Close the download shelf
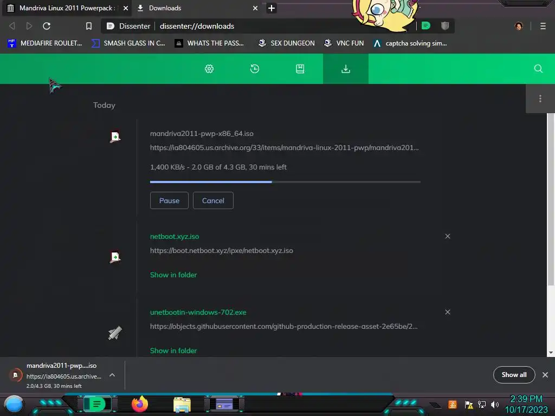 545,375
